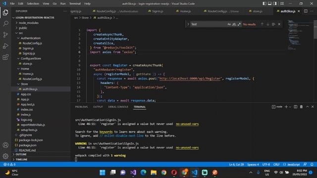Open the localhost Register URL link

(190, 79)
